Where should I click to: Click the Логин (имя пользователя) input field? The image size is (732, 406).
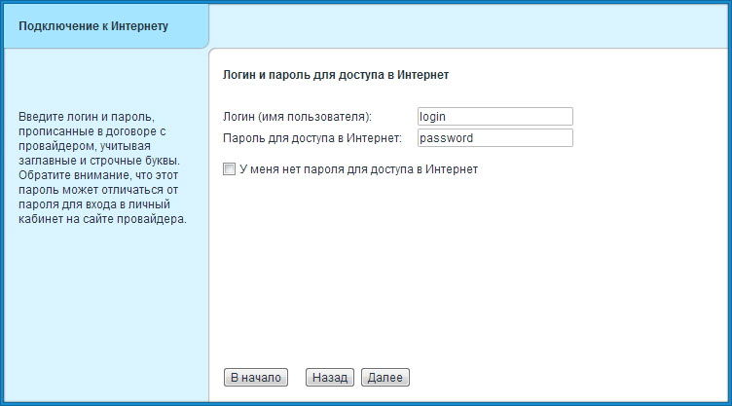[x=494, y=117]
